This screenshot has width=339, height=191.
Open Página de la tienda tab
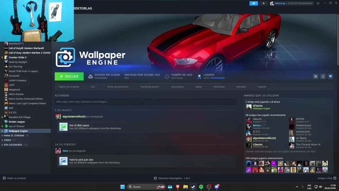[x=69, y=87]
